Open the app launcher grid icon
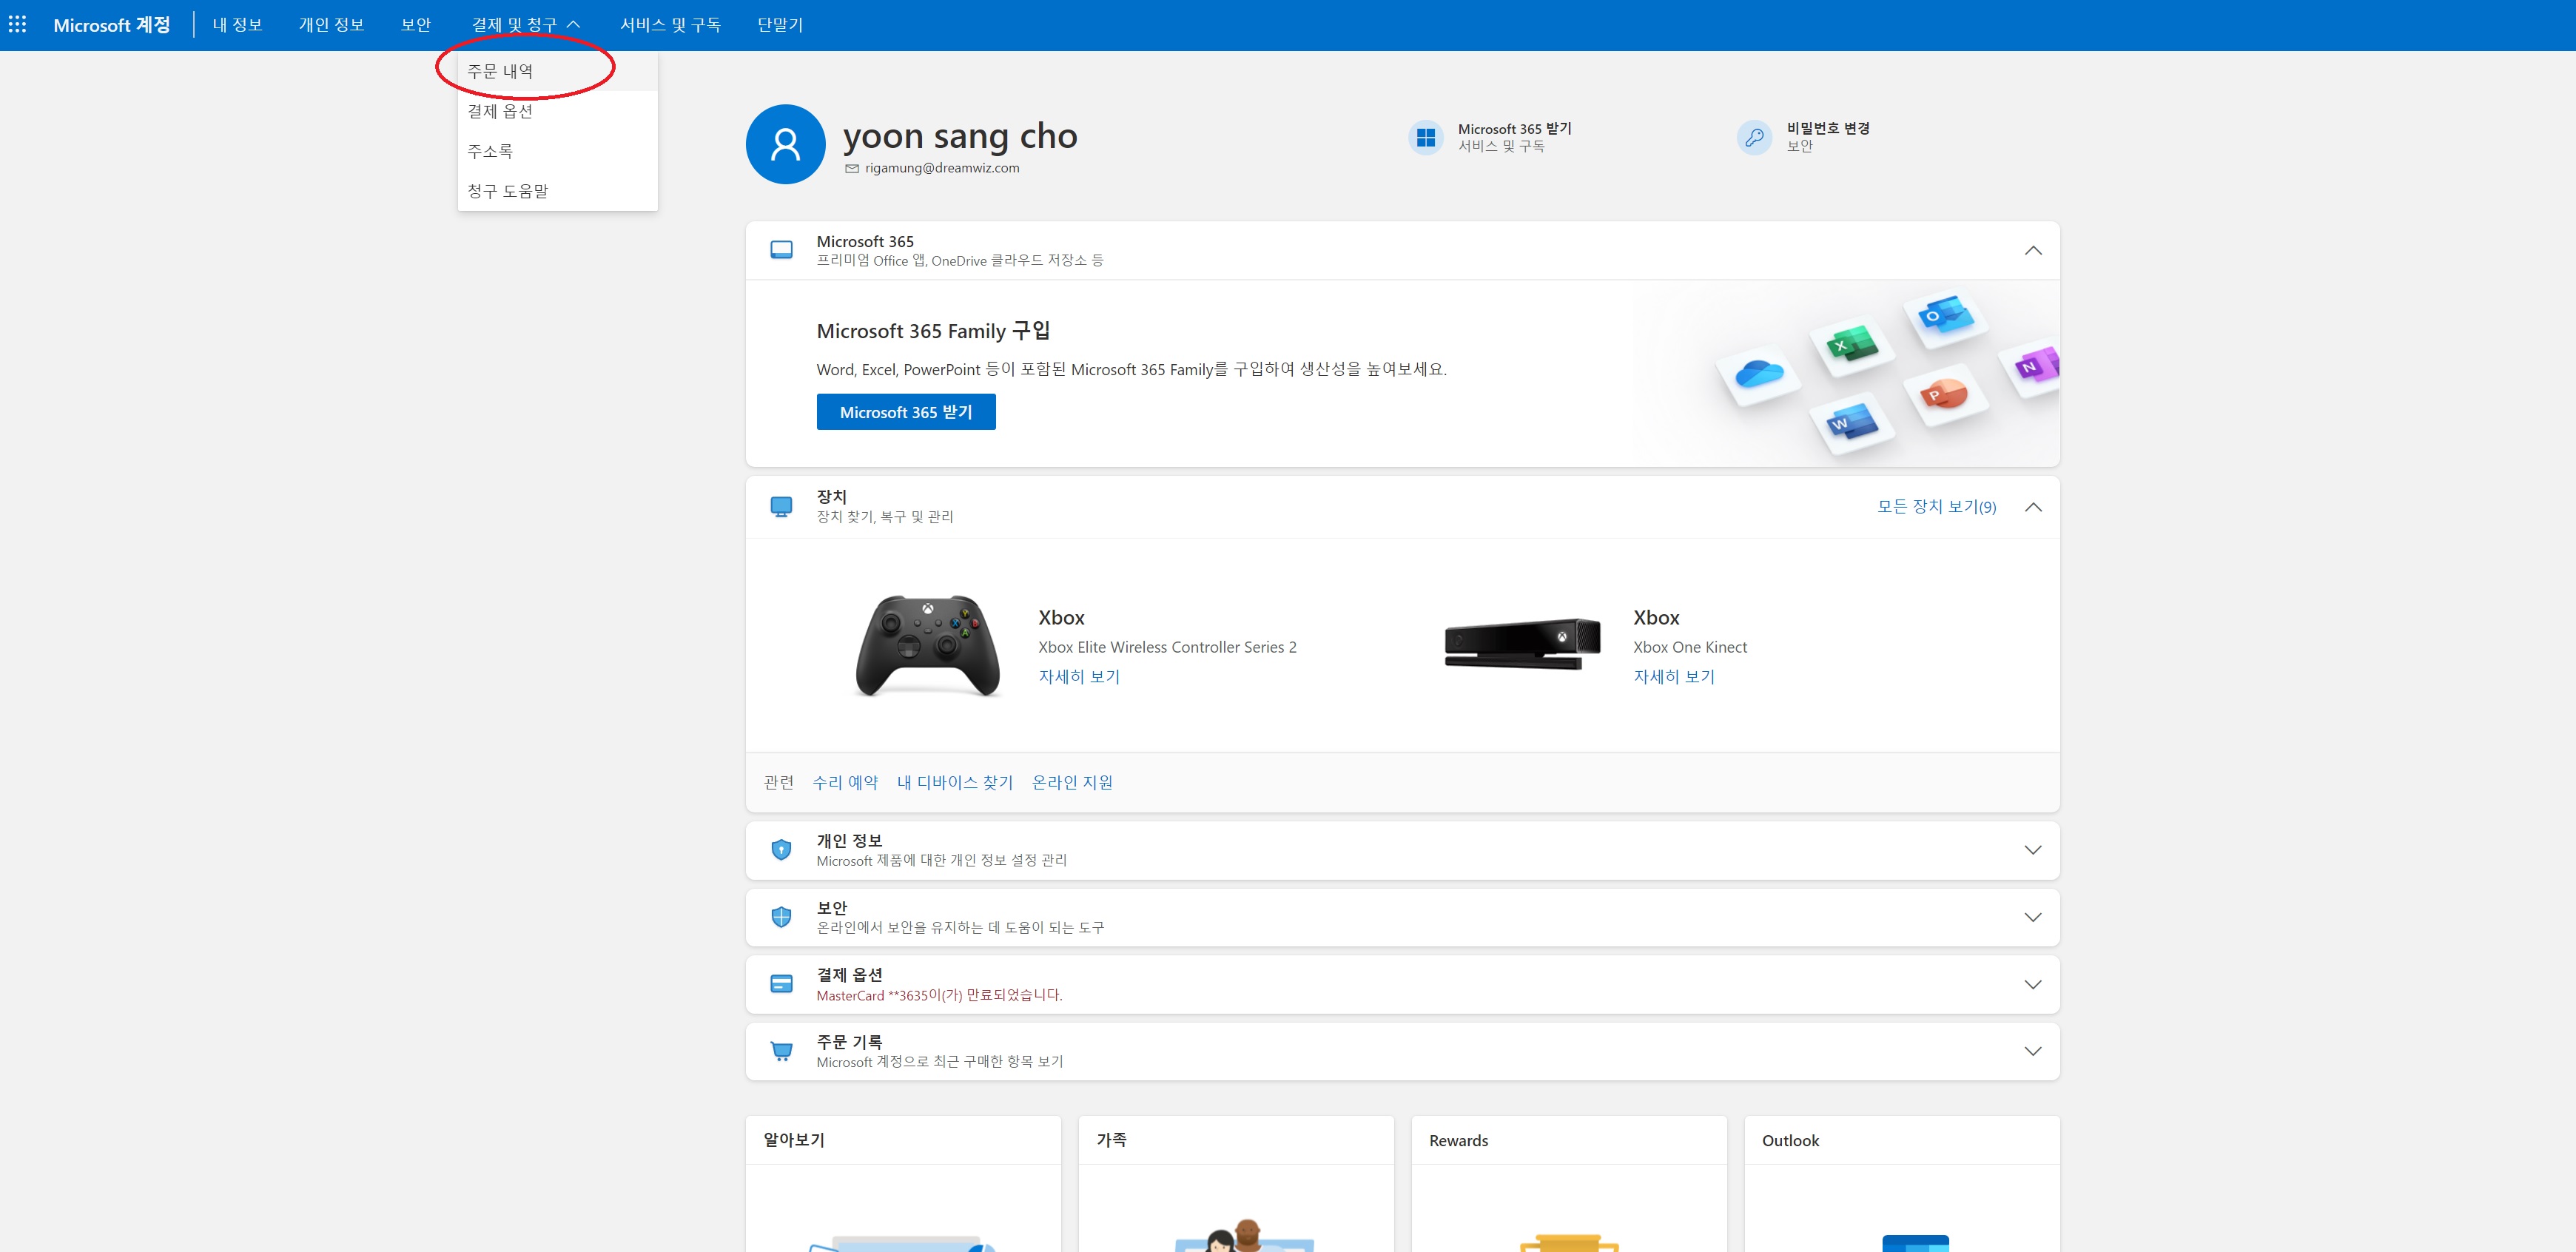This screenshot has height=1252, width=2576. [18, 24]
